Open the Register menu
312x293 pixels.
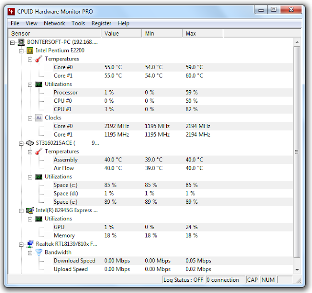101,23
